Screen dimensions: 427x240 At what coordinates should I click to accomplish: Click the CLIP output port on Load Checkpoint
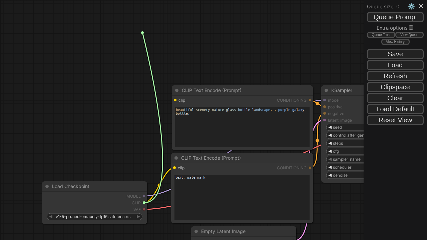[x=144, y=203]
